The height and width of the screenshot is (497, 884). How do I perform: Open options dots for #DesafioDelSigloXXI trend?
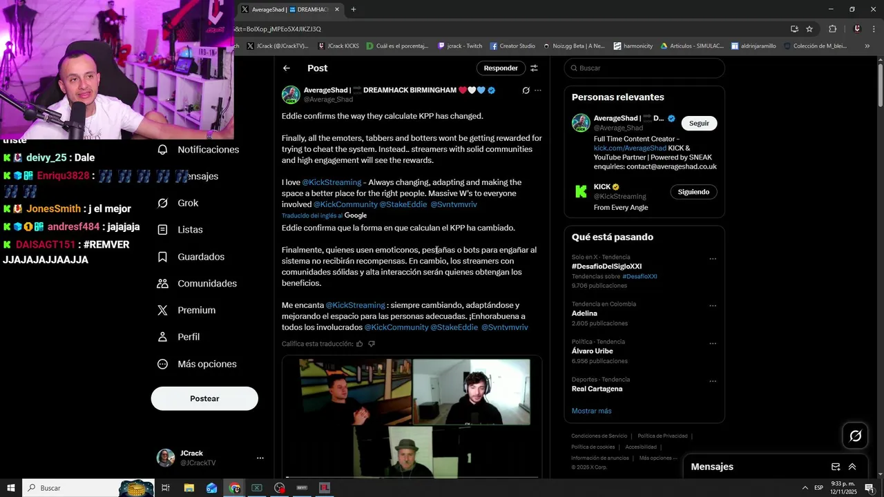click(x=713, y=260)
